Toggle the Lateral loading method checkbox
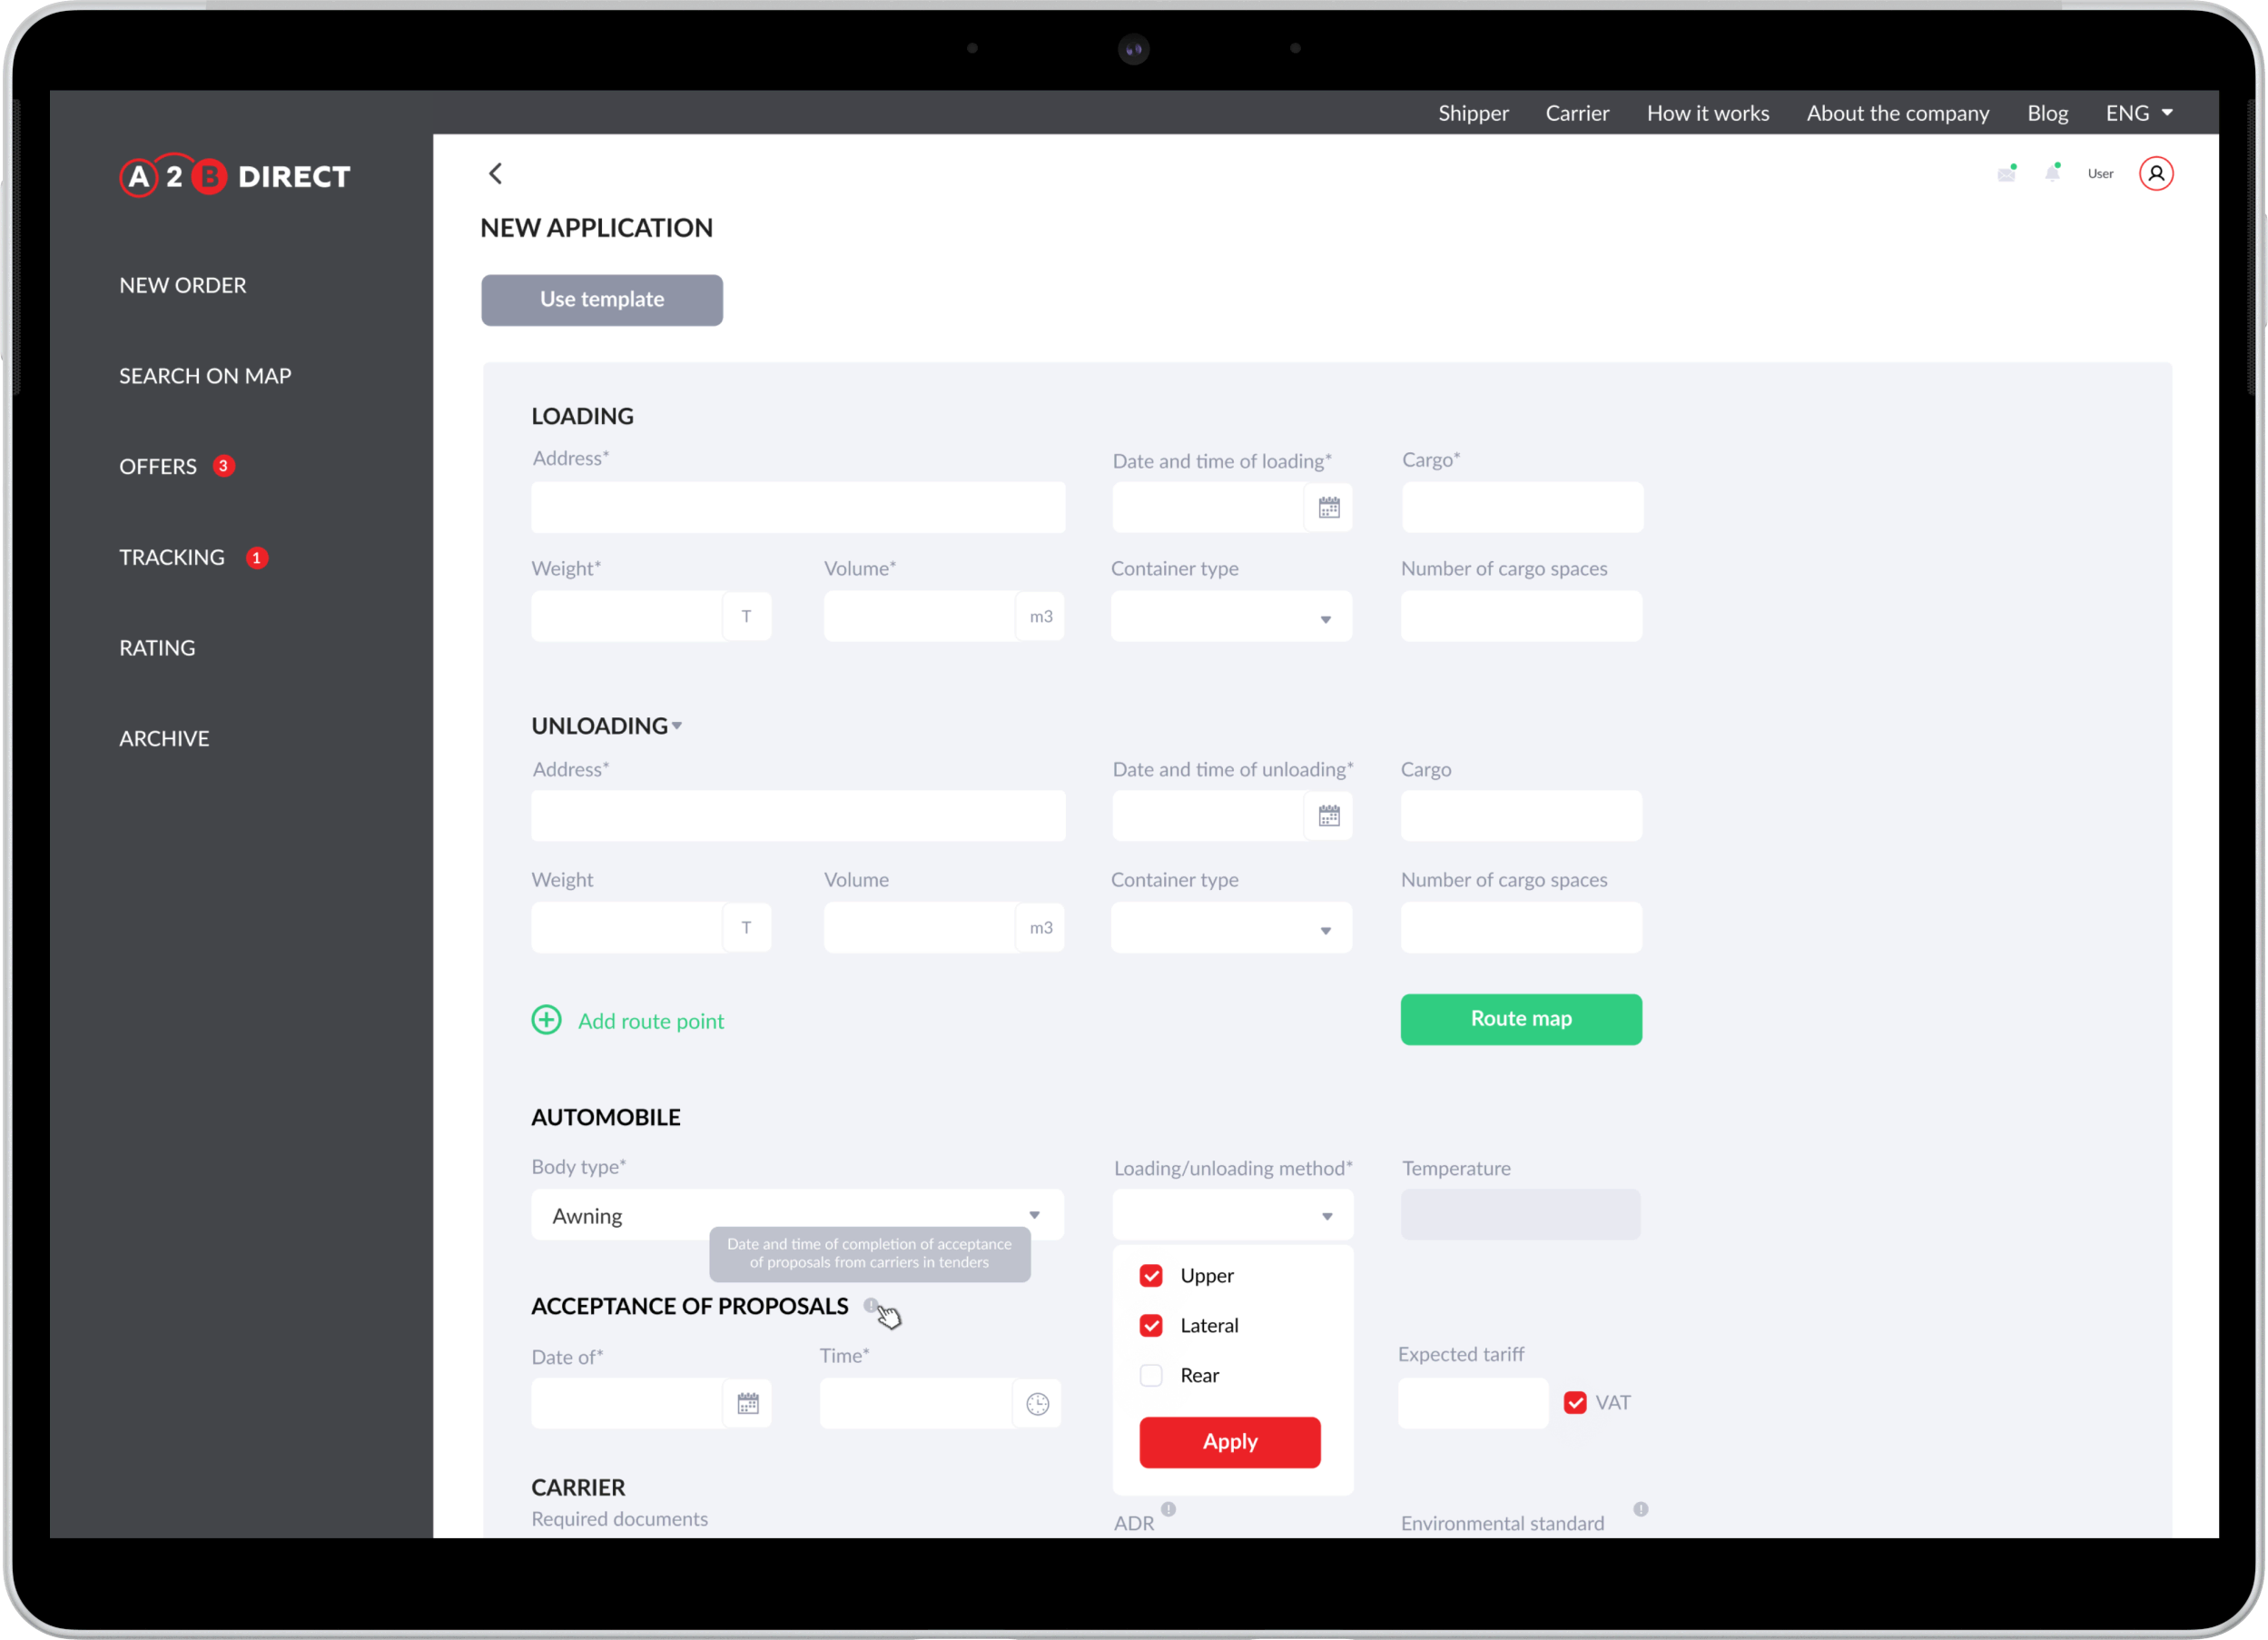Viewport: 2268px width, 1640px height. [1149, 1325]
